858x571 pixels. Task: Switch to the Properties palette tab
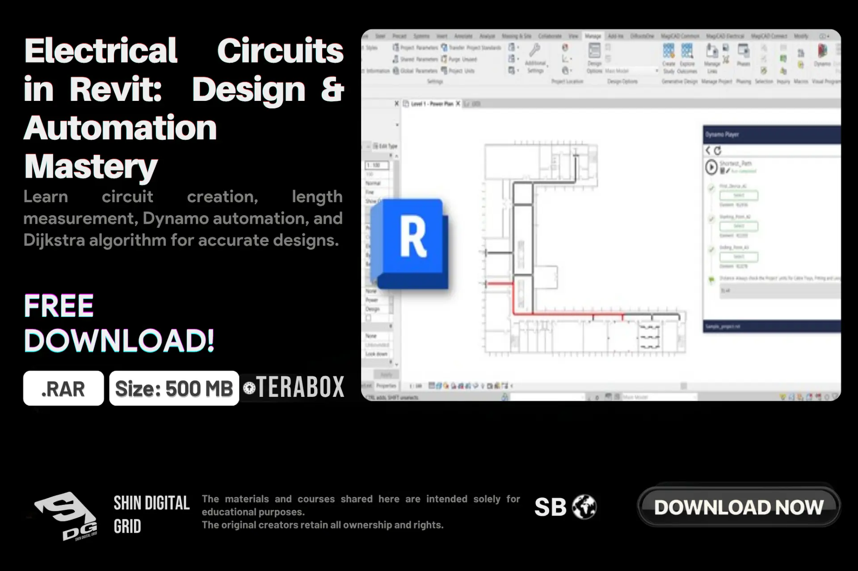tap(386, 386)
